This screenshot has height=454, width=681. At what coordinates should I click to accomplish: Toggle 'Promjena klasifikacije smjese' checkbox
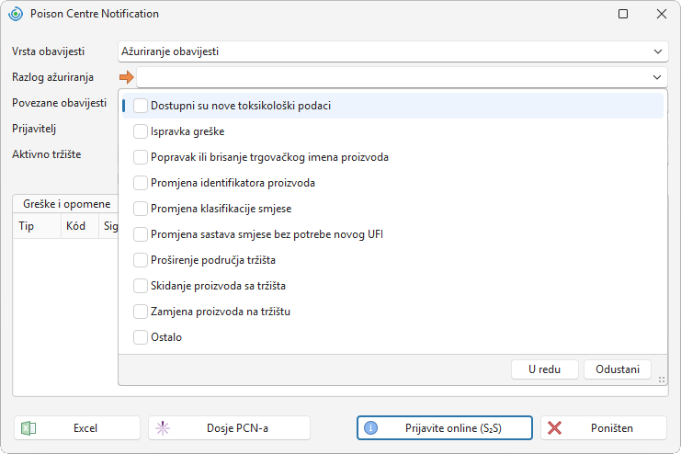tap(141, 209)
